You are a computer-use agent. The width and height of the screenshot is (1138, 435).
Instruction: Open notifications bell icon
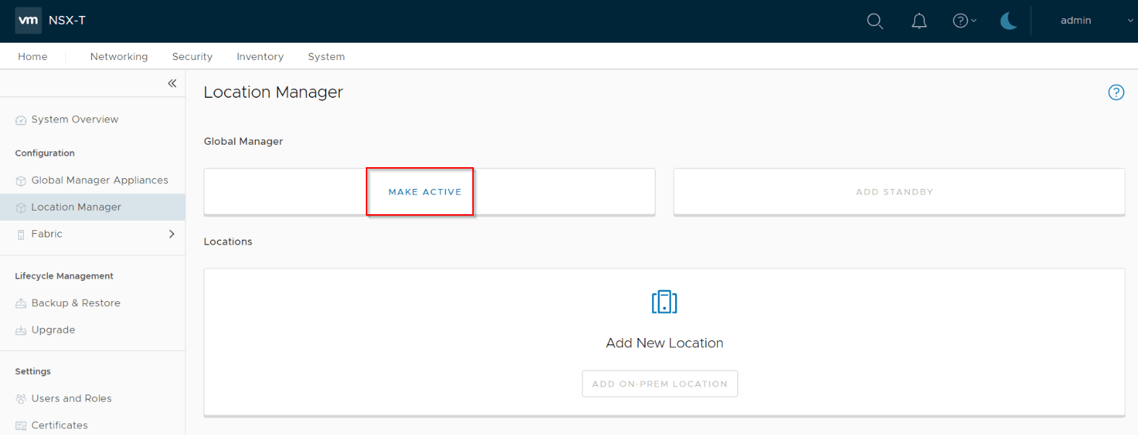pos(919,21)
